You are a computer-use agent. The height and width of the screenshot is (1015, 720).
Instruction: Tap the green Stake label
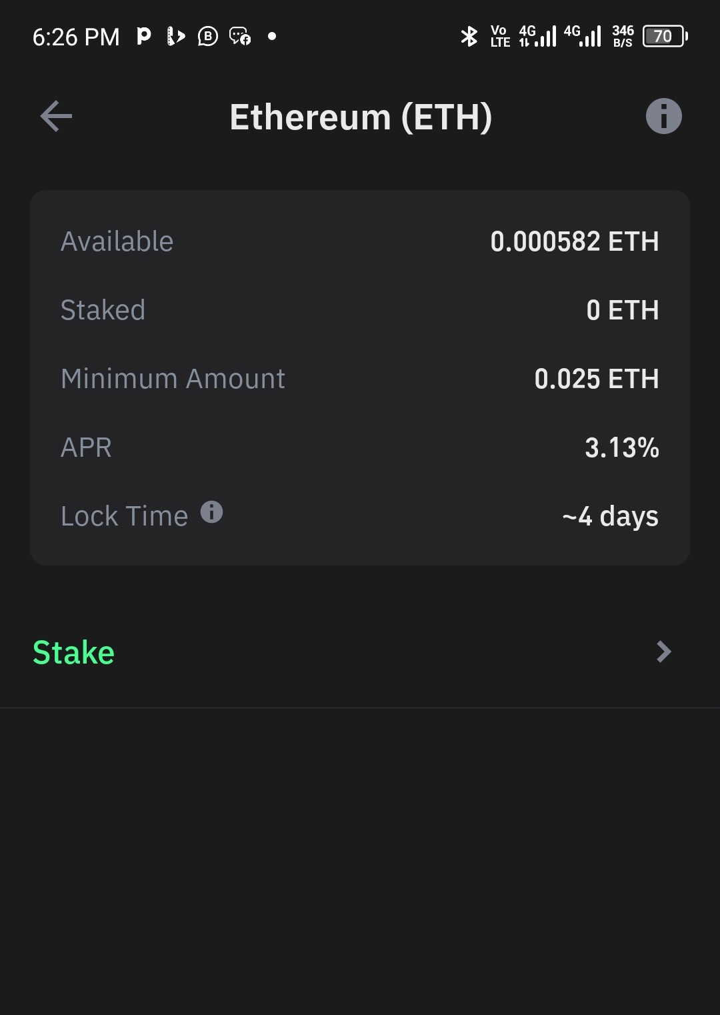coord(73,652)
